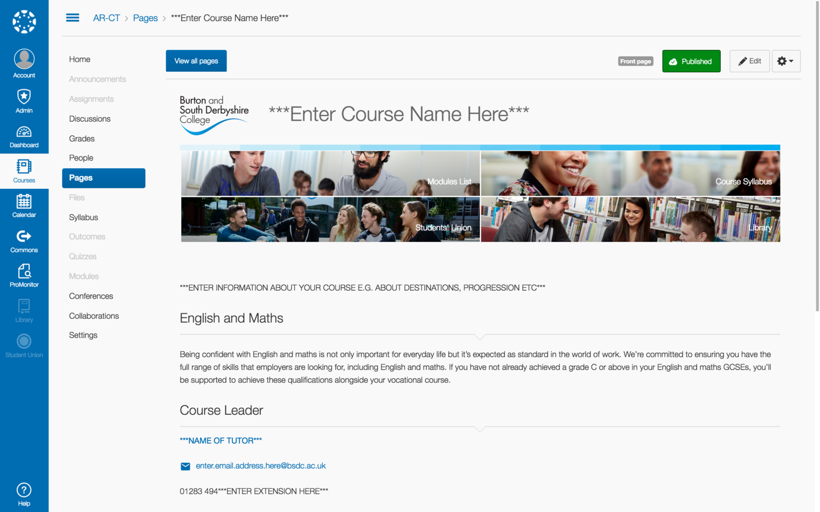The image size is (820, 512).
Task: Select Discussions in the course menu
Action: coord(90,119)
